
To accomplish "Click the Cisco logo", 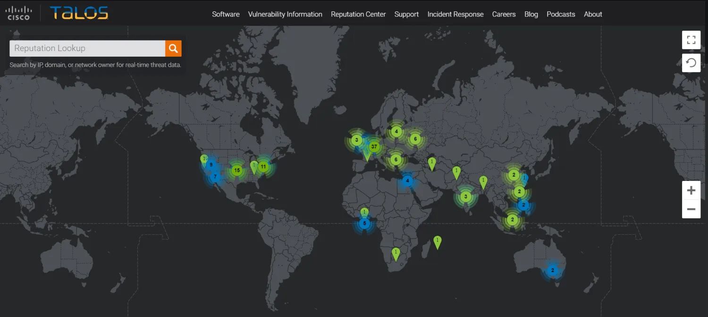I will pos(19,13).
